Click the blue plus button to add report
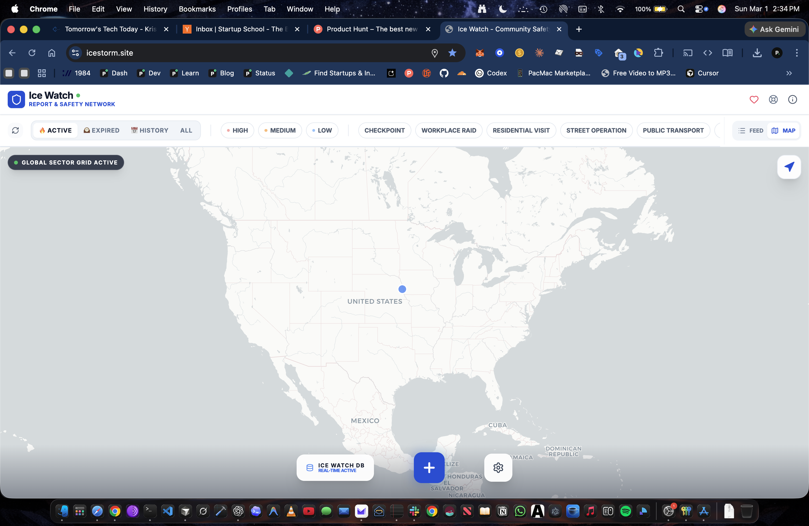Viewport: 809px width, 526px height. point(429,468)
